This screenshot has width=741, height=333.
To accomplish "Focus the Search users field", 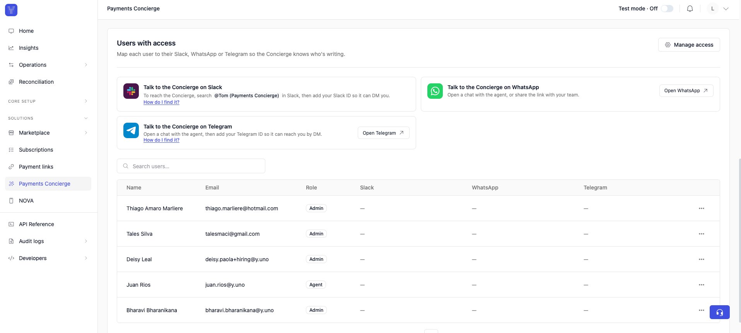I will pyautogui.click(x=191, y=166).
